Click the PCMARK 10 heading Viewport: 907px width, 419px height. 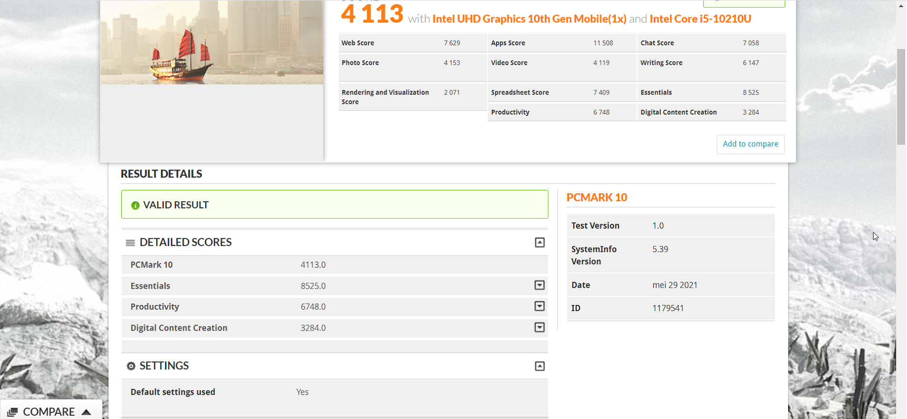click(x=597, y=198)
